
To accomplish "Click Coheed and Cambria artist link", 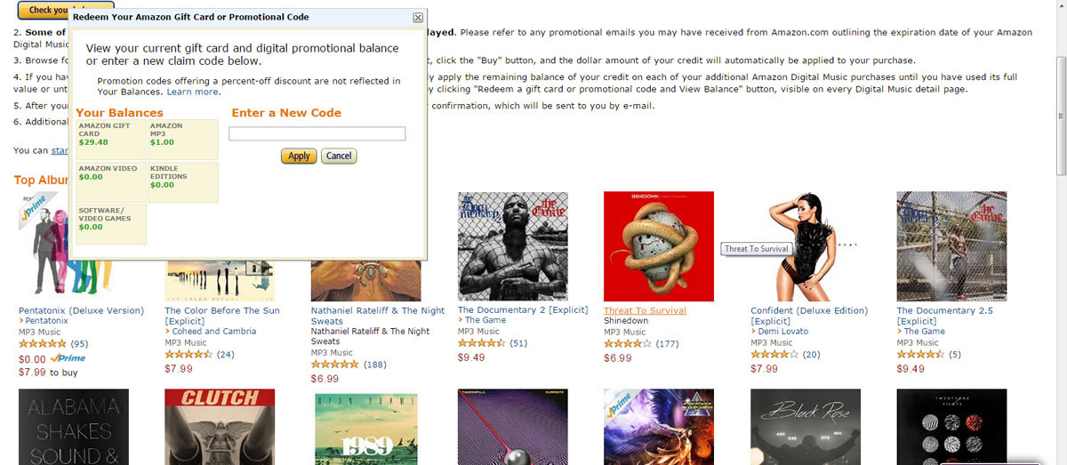I will click(x=213, y=331).
